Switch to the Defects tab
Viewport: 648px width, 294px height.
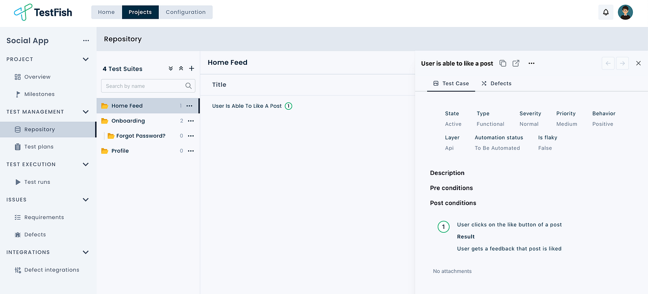[496, 83]
